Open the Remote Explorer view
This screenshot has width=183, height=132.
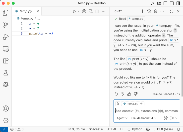[5, 49]
